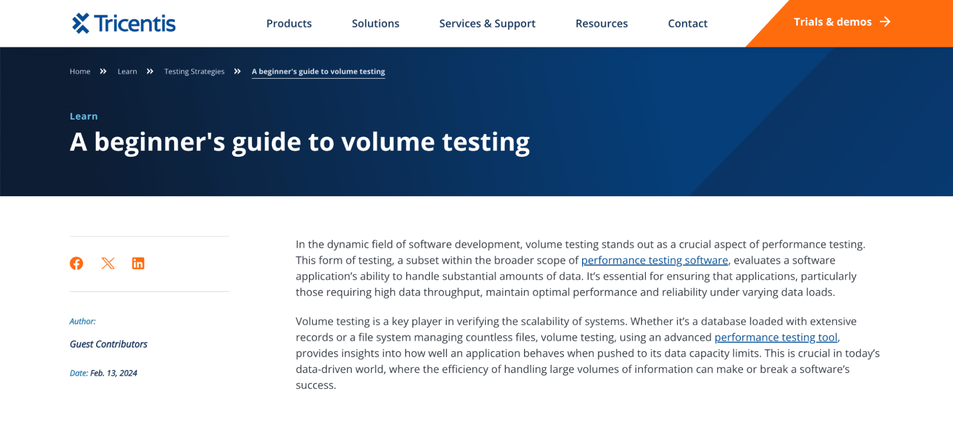Go to Testing Strategies breadcrumb
This screenshot has width=953, height=424.
[195, 71]
